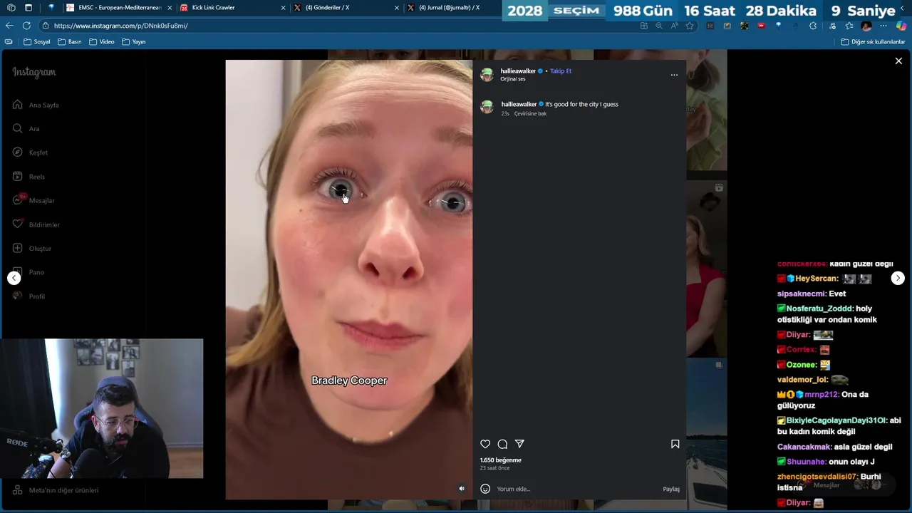Image resolution: width=912 pixels, height=513 pixels.
Task: Go to previous post arrow
Action: pyautogui.click(x=14, y=278)
